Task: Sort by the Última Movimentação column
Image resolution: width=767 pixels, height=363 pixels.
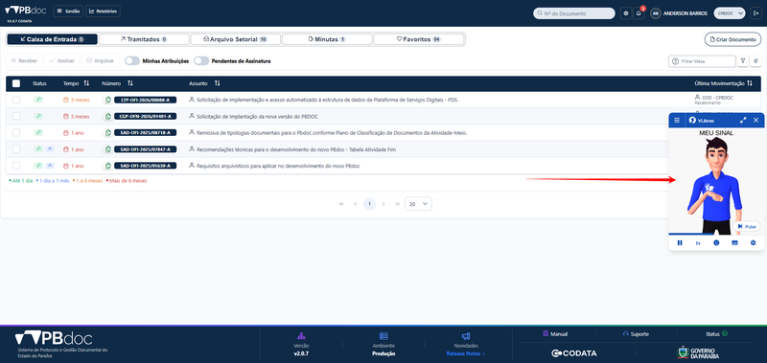Action: [750, 83]
